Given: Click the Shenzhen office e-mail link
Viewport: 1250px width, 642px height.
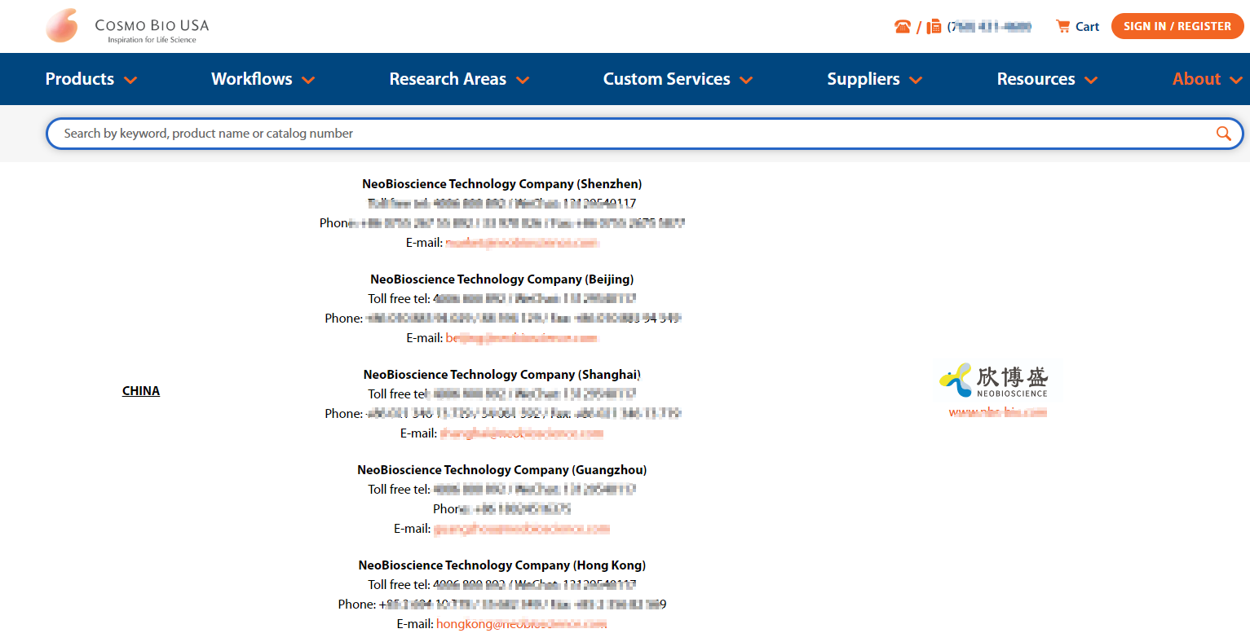Looking at the screenshot, I should (523, 243).
